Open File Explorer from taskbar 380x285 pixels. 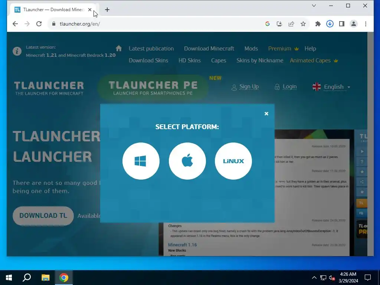point(45,278)
